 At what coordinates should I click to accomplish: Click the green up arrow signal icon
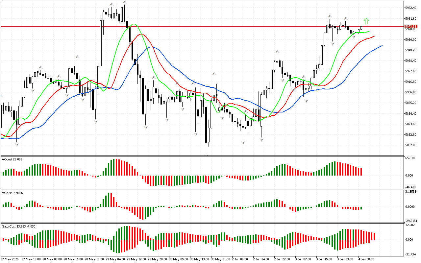coord(366,21)
